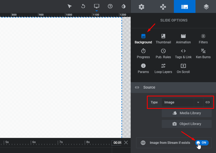Close the timeline with the X icon
The height and width of the screenshot is (153, 216).
[126, 142]
